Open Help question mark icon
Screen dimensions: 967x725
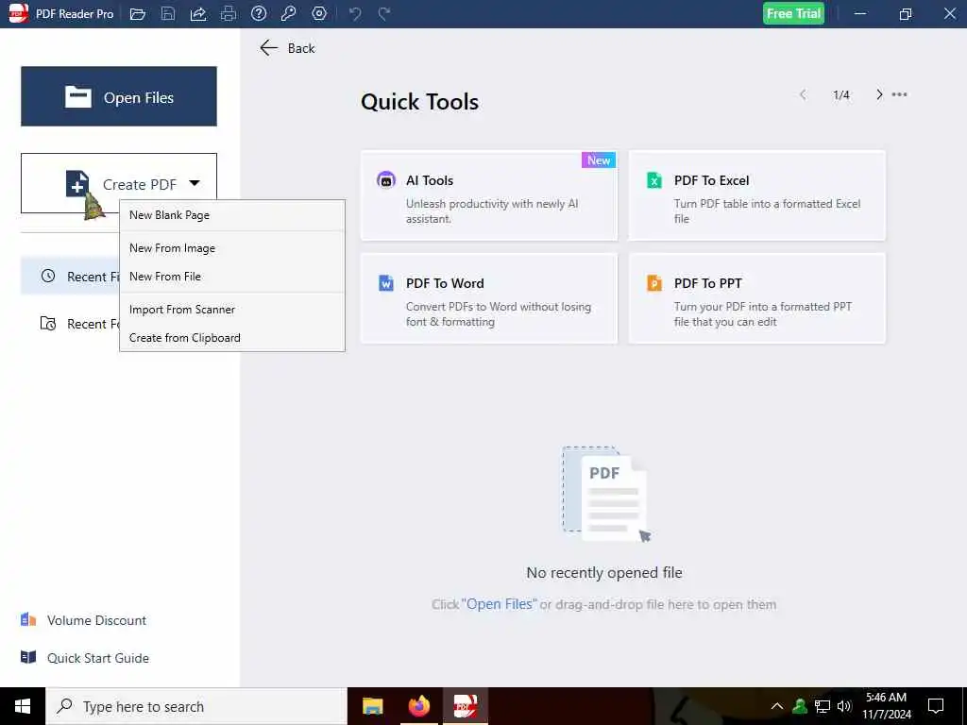pos(259,13)
